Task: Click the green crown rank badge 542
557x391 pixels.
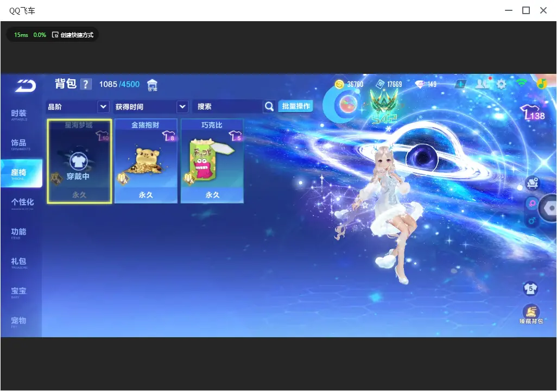Action: tap(384, 106)
